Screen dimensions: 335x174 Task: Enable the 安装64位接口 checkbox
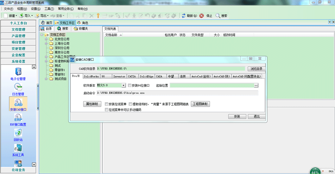click(130, 85)
